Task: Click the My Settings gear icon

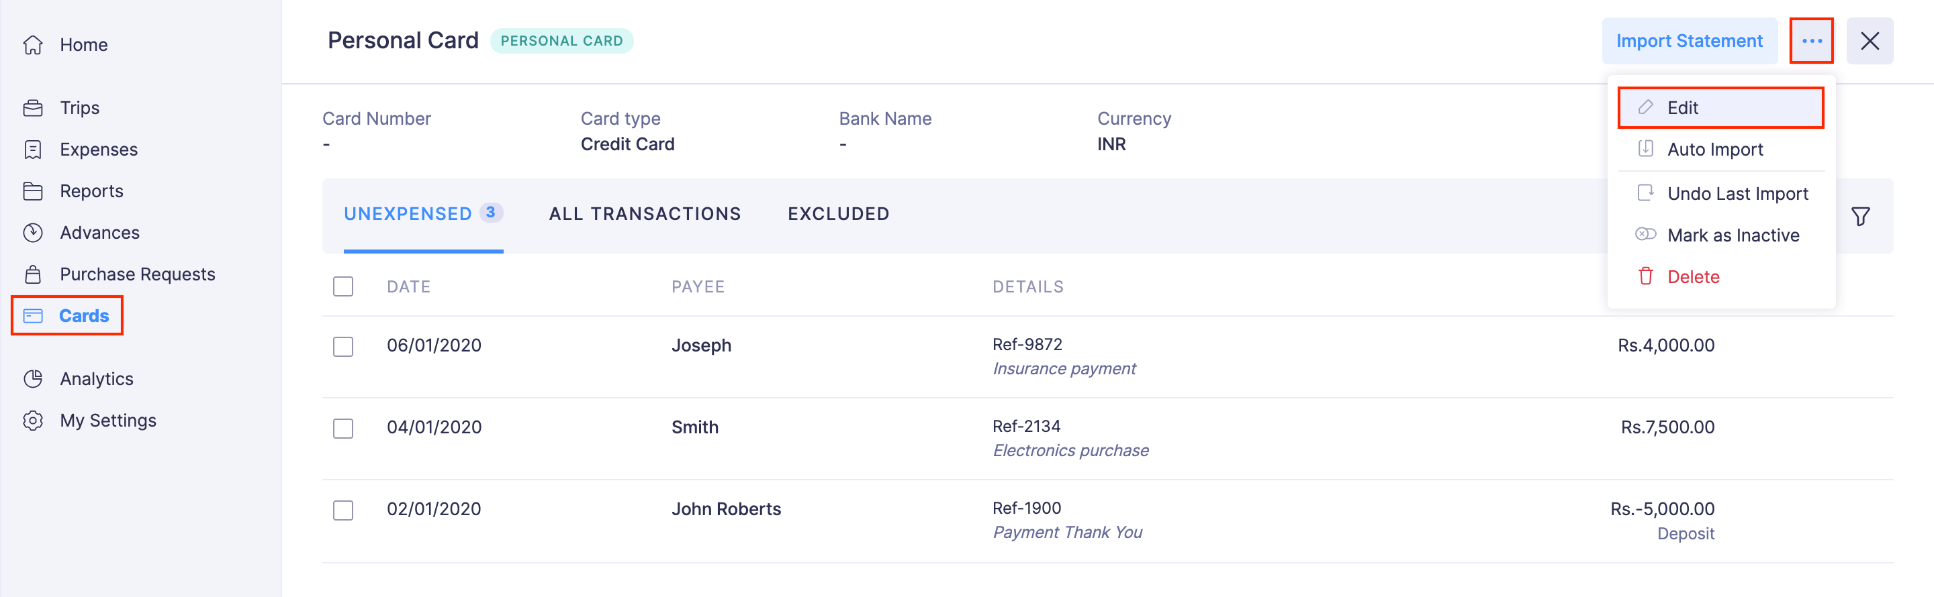Action: (x=33, y=420)
